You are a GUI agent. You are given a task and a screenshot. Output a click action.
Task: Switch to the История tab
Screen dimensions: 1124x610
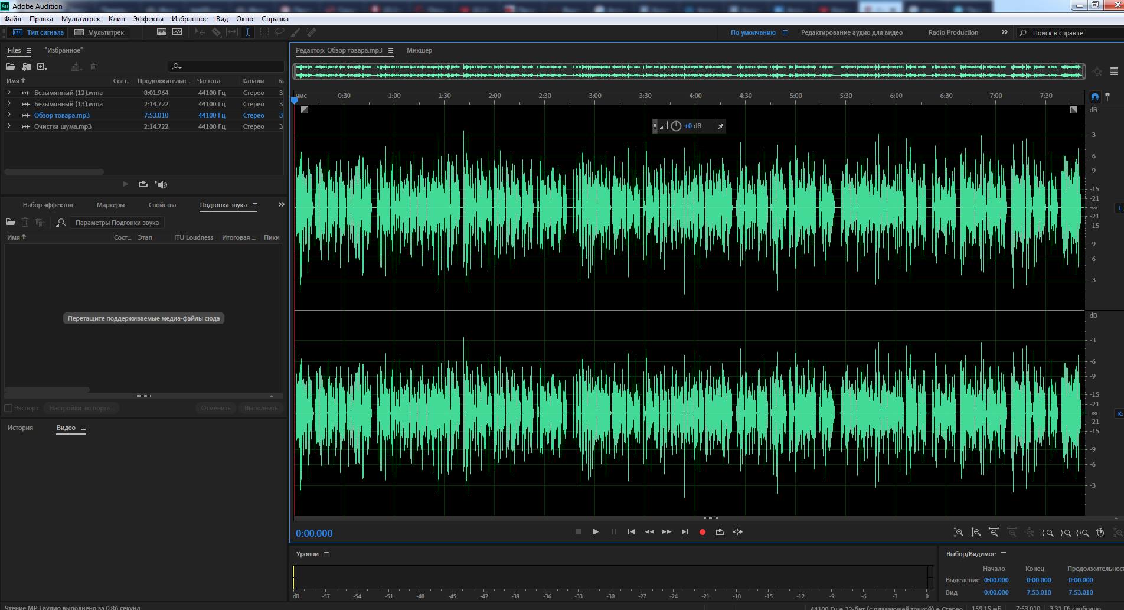click(21, 428)
